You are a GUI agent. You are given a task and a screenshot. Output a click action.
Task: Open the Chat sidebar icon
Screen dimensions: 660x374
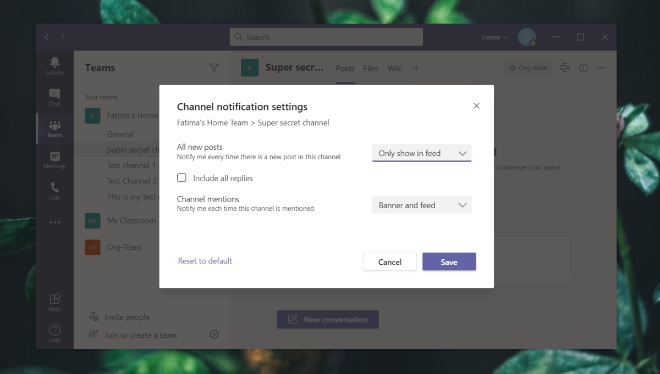54,97
